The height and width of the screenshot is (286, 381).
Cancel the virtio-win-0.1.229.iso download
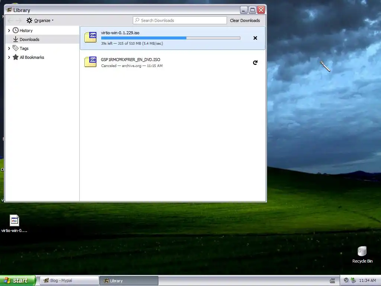pos(255,38)
